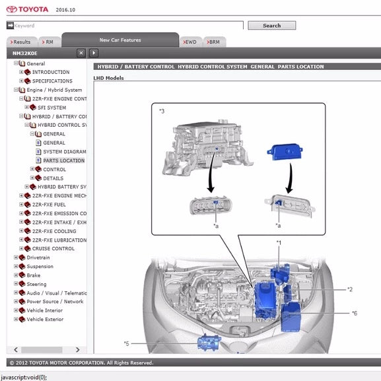Expand the 2ZR-FXE COOLING node
Viewport: 381px width, 381px height.
[x=21, y=231]
